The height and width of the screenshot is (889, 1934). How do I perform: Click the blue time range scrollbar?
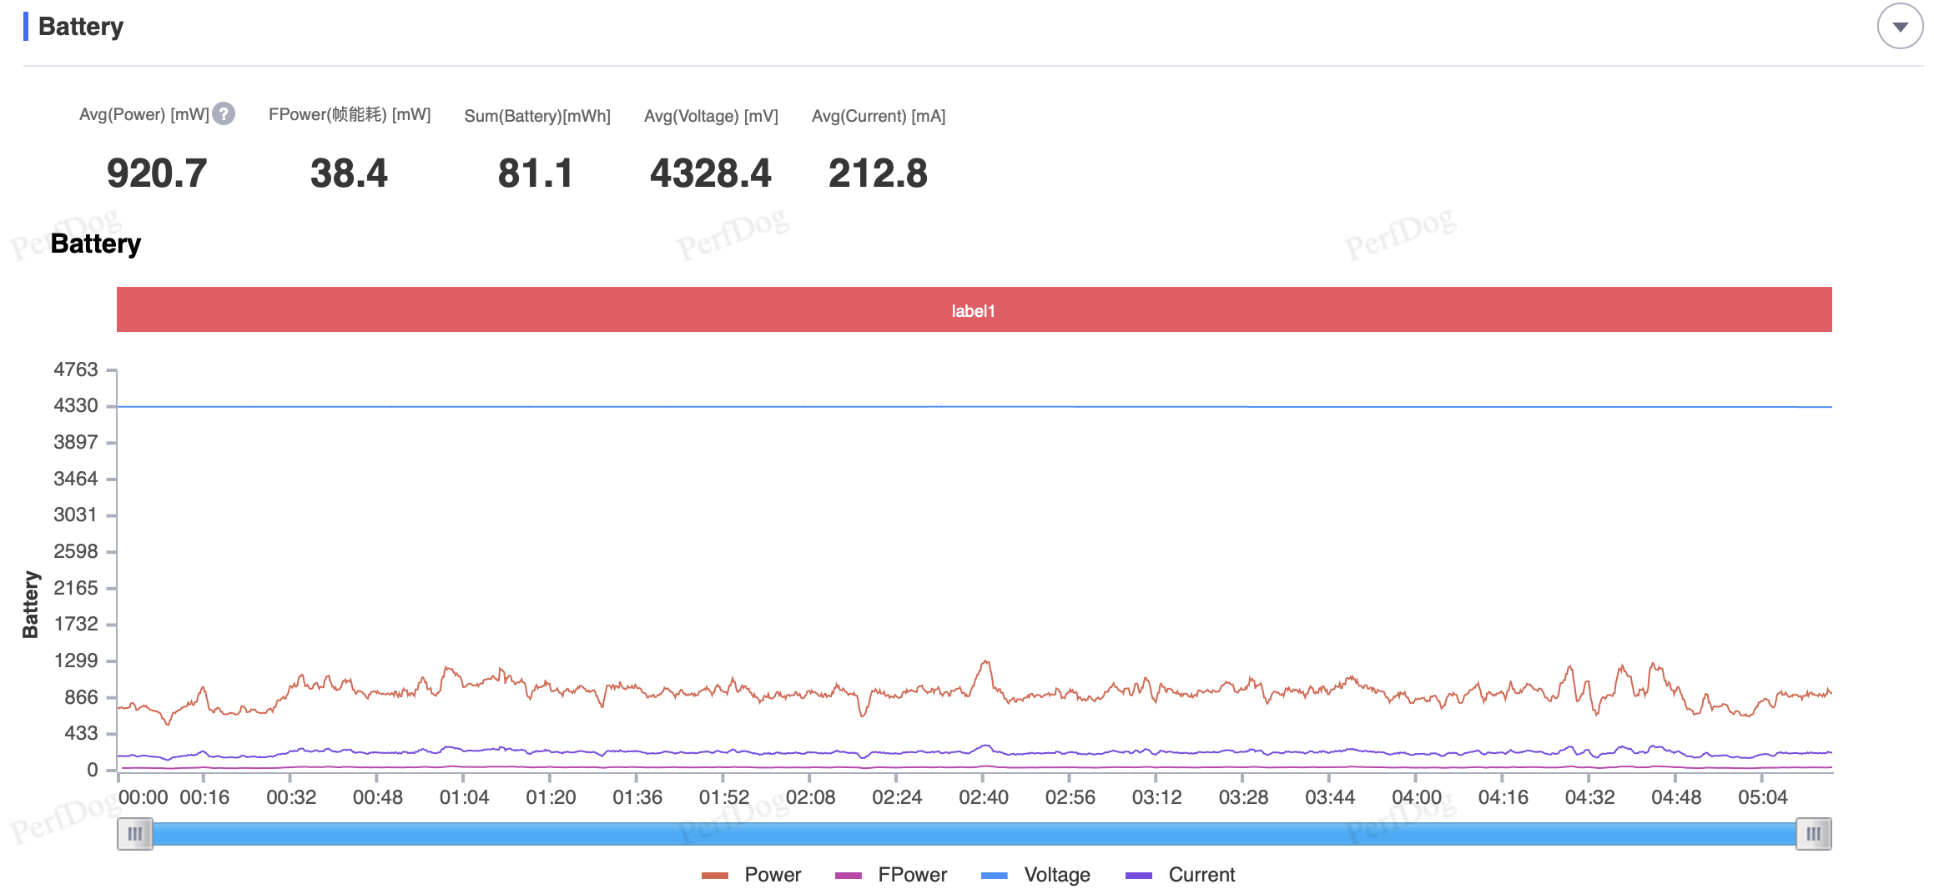(x=974, y=834)
